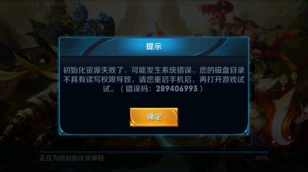308x172 pixels.
Task: Click the App v1.12.1.6 version text
Action: point(21,4)
